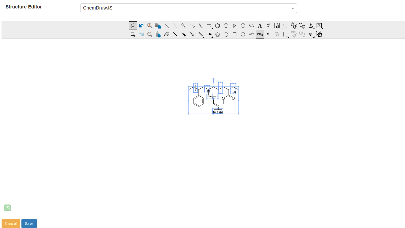
Task: Select the Marquee selection tool
Action: [x=133, y=34]
